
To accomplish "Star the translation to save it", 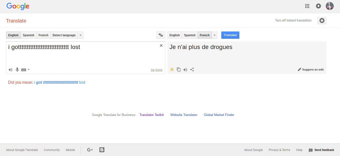I will (x=172, y=69).
